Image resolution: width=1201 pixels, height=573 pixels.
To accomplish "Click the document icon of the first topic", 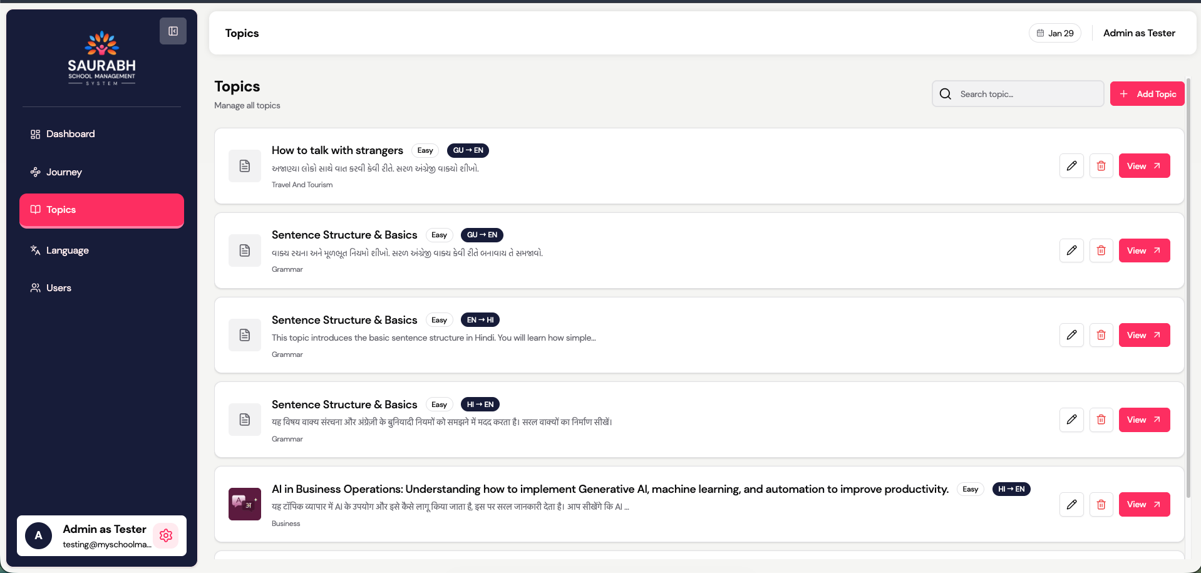I will pyautogui.click(x=245, y=166).
